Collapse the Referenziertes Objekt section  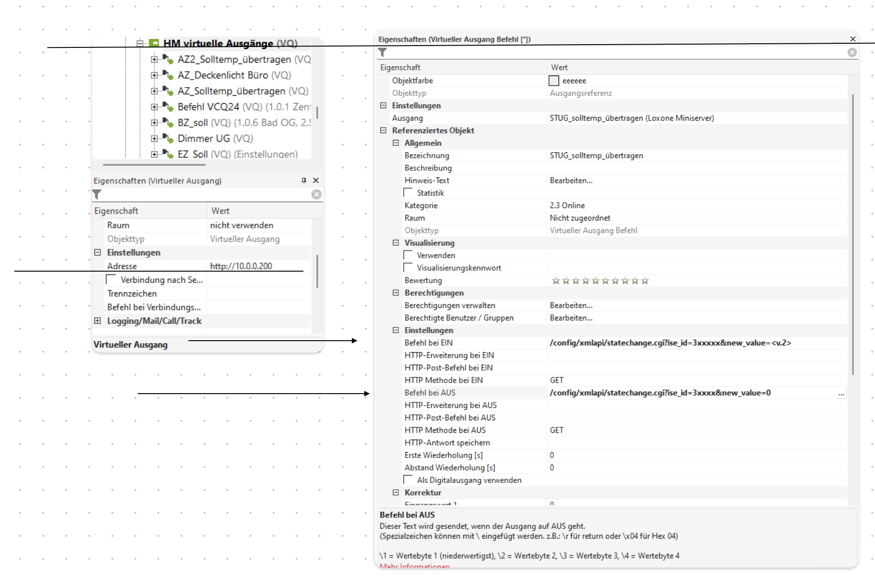pyautogui.click(x=383, y=130)
